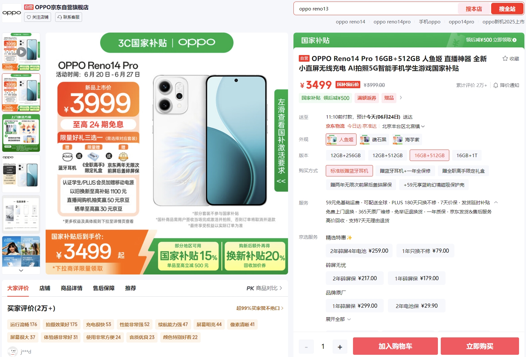Open the OPPO store logo

12,13
